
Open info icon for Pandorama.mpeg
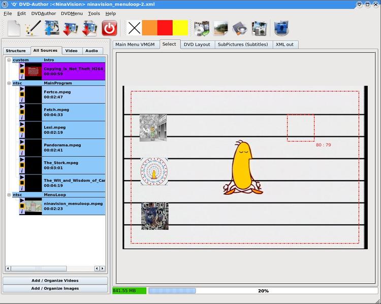[x=22, y=153]
